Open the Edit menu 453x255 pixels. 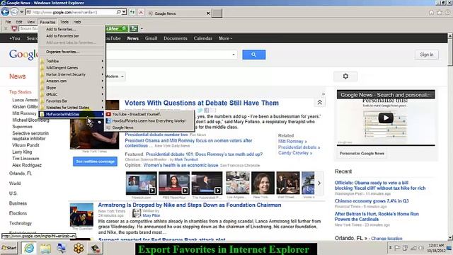(x=19, y=22)
